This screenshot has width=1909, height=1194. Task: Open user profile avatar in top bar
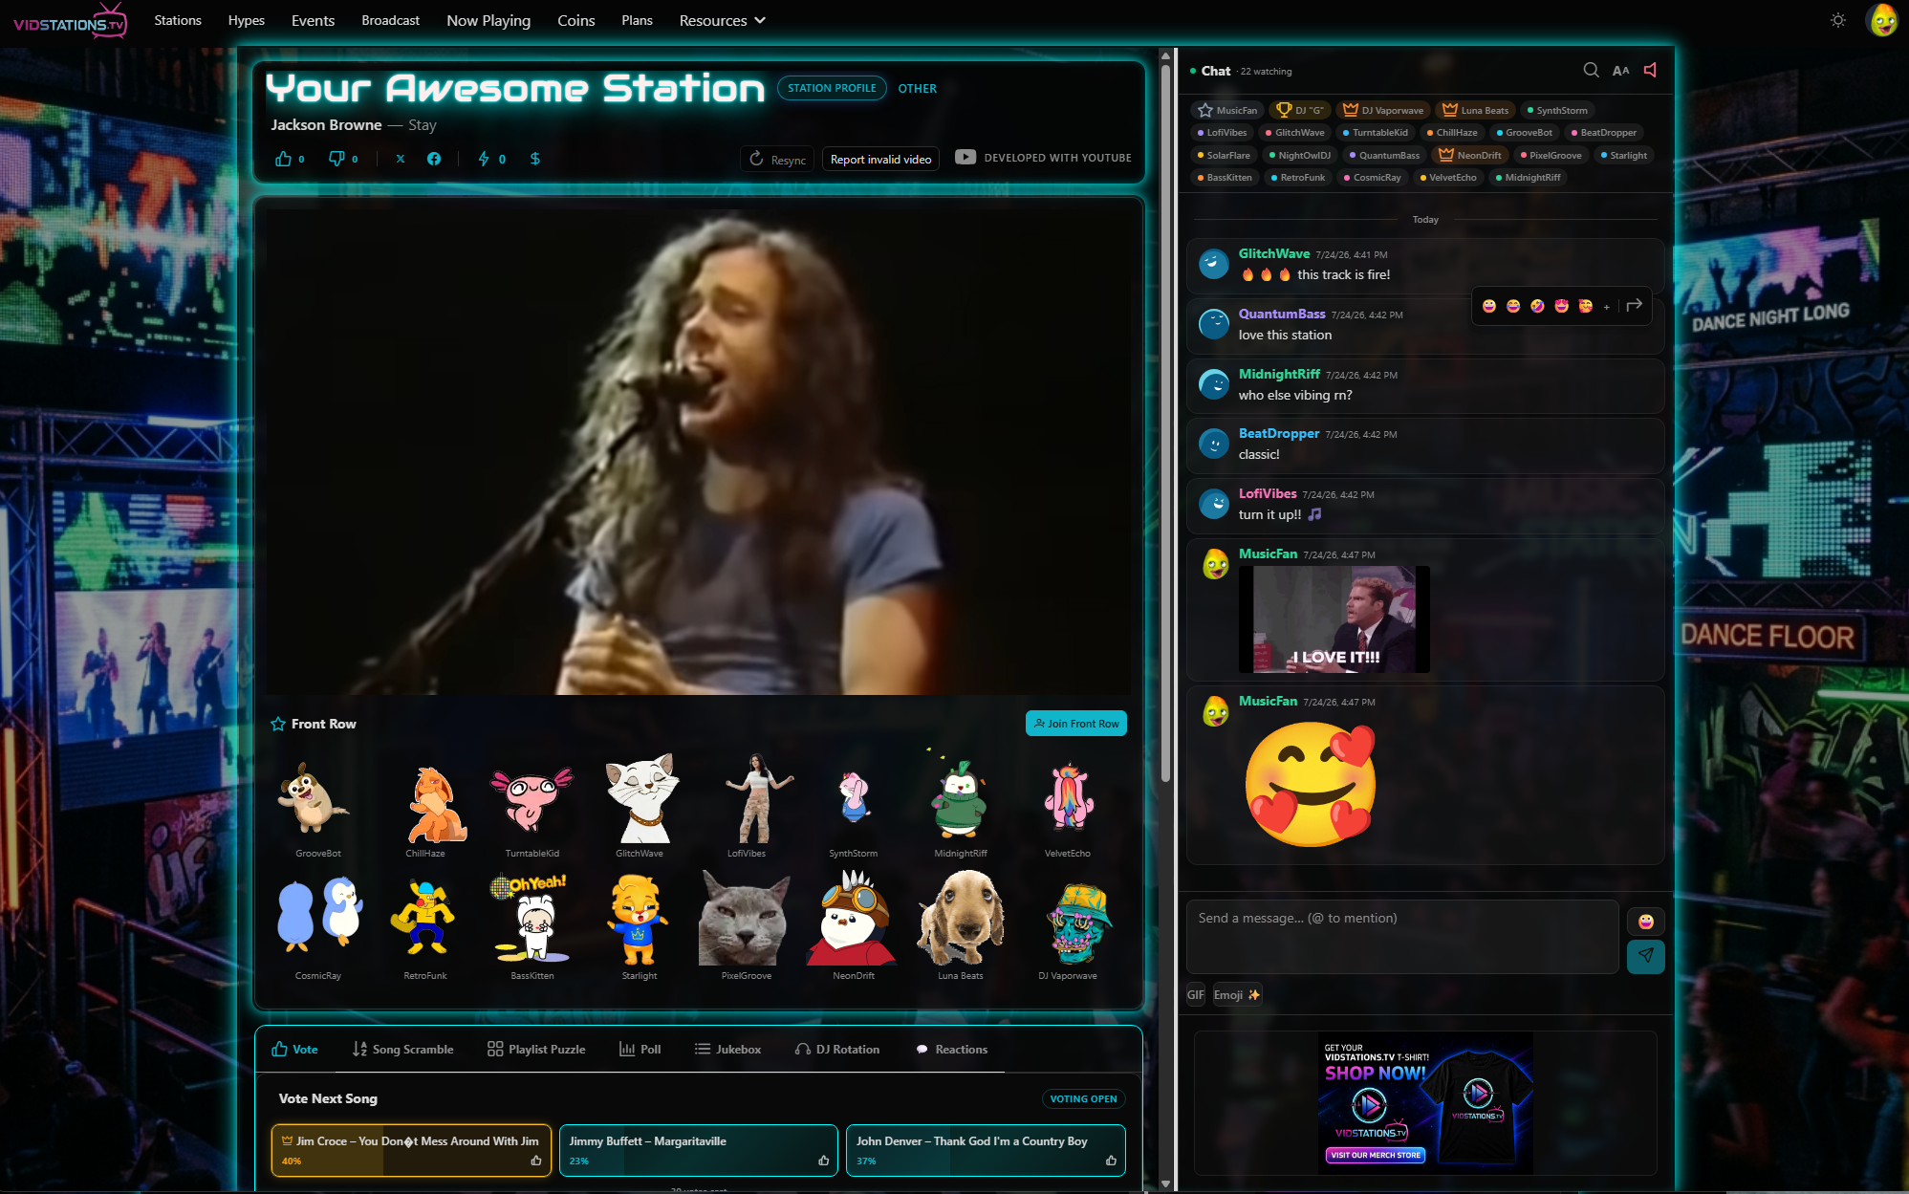pos(1882,20)
